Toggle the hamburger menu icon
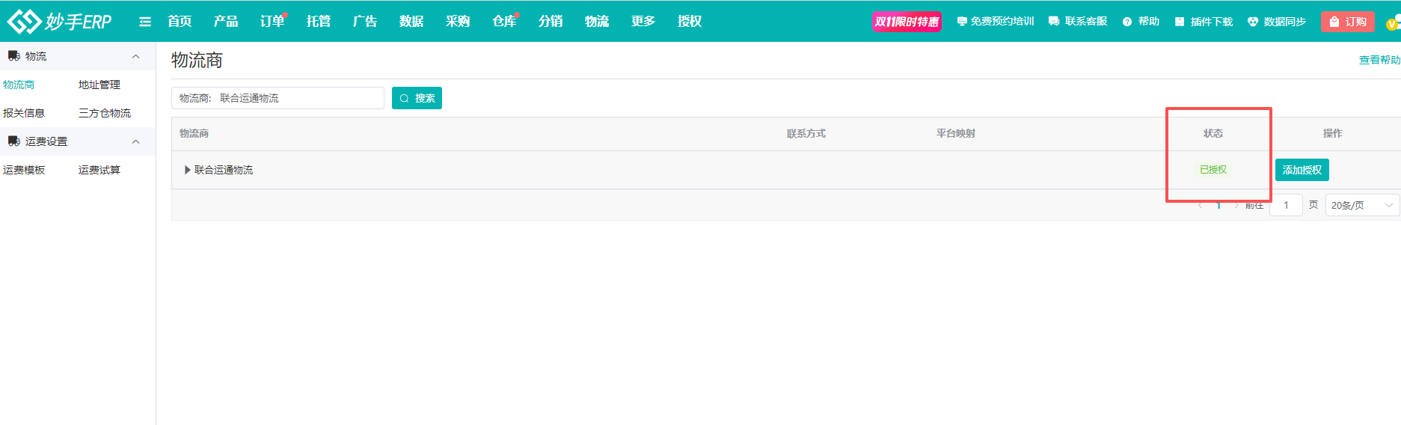The height and width of the screenshot is (425, 1401). (145, 22)
